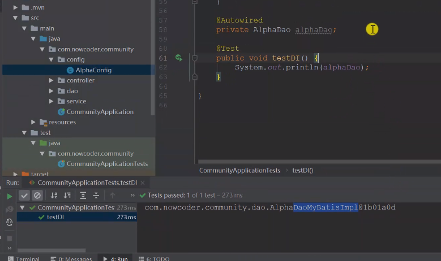Rerun failed tests icon

[9, 209]
